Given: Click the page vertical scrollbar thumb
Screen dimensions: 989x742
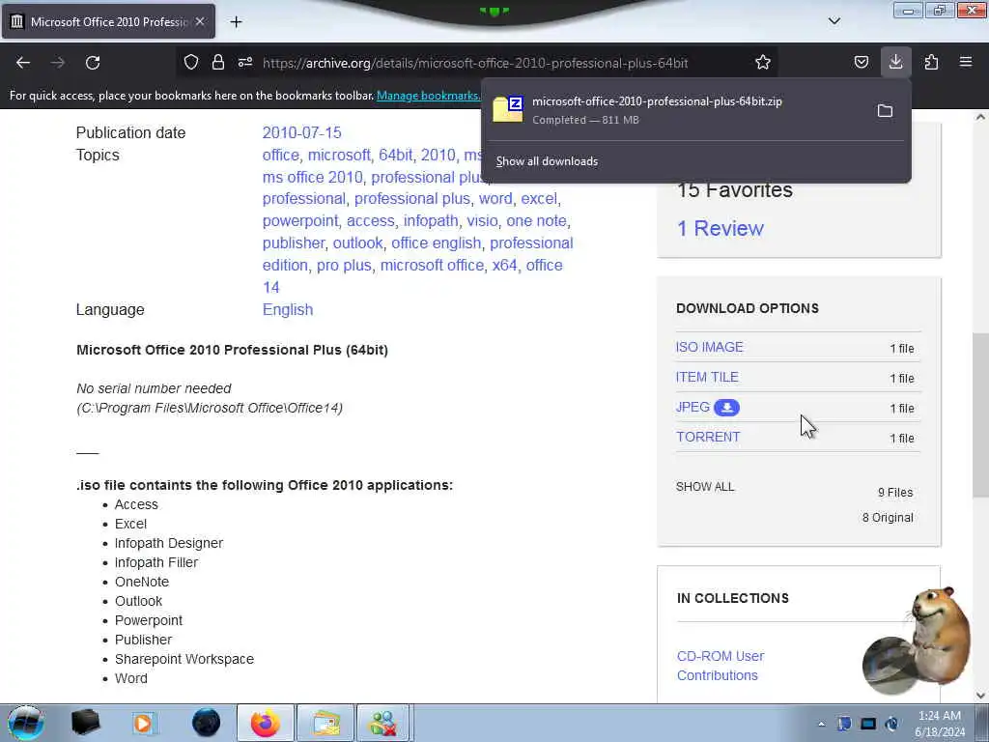Looking at the screenshot, I should pyautogui.click(x=981, y=415).
